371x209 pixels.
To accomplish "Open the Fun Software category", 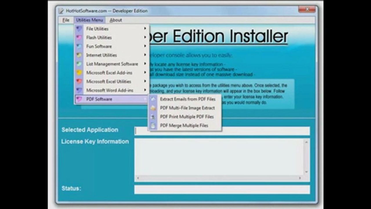I will [x=112, y=46].
